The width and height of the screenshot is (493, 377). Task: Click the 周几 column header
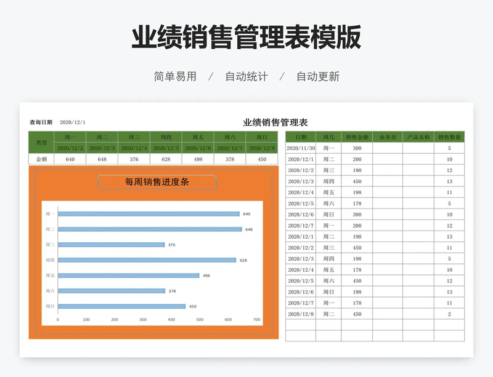pos(329,137)
